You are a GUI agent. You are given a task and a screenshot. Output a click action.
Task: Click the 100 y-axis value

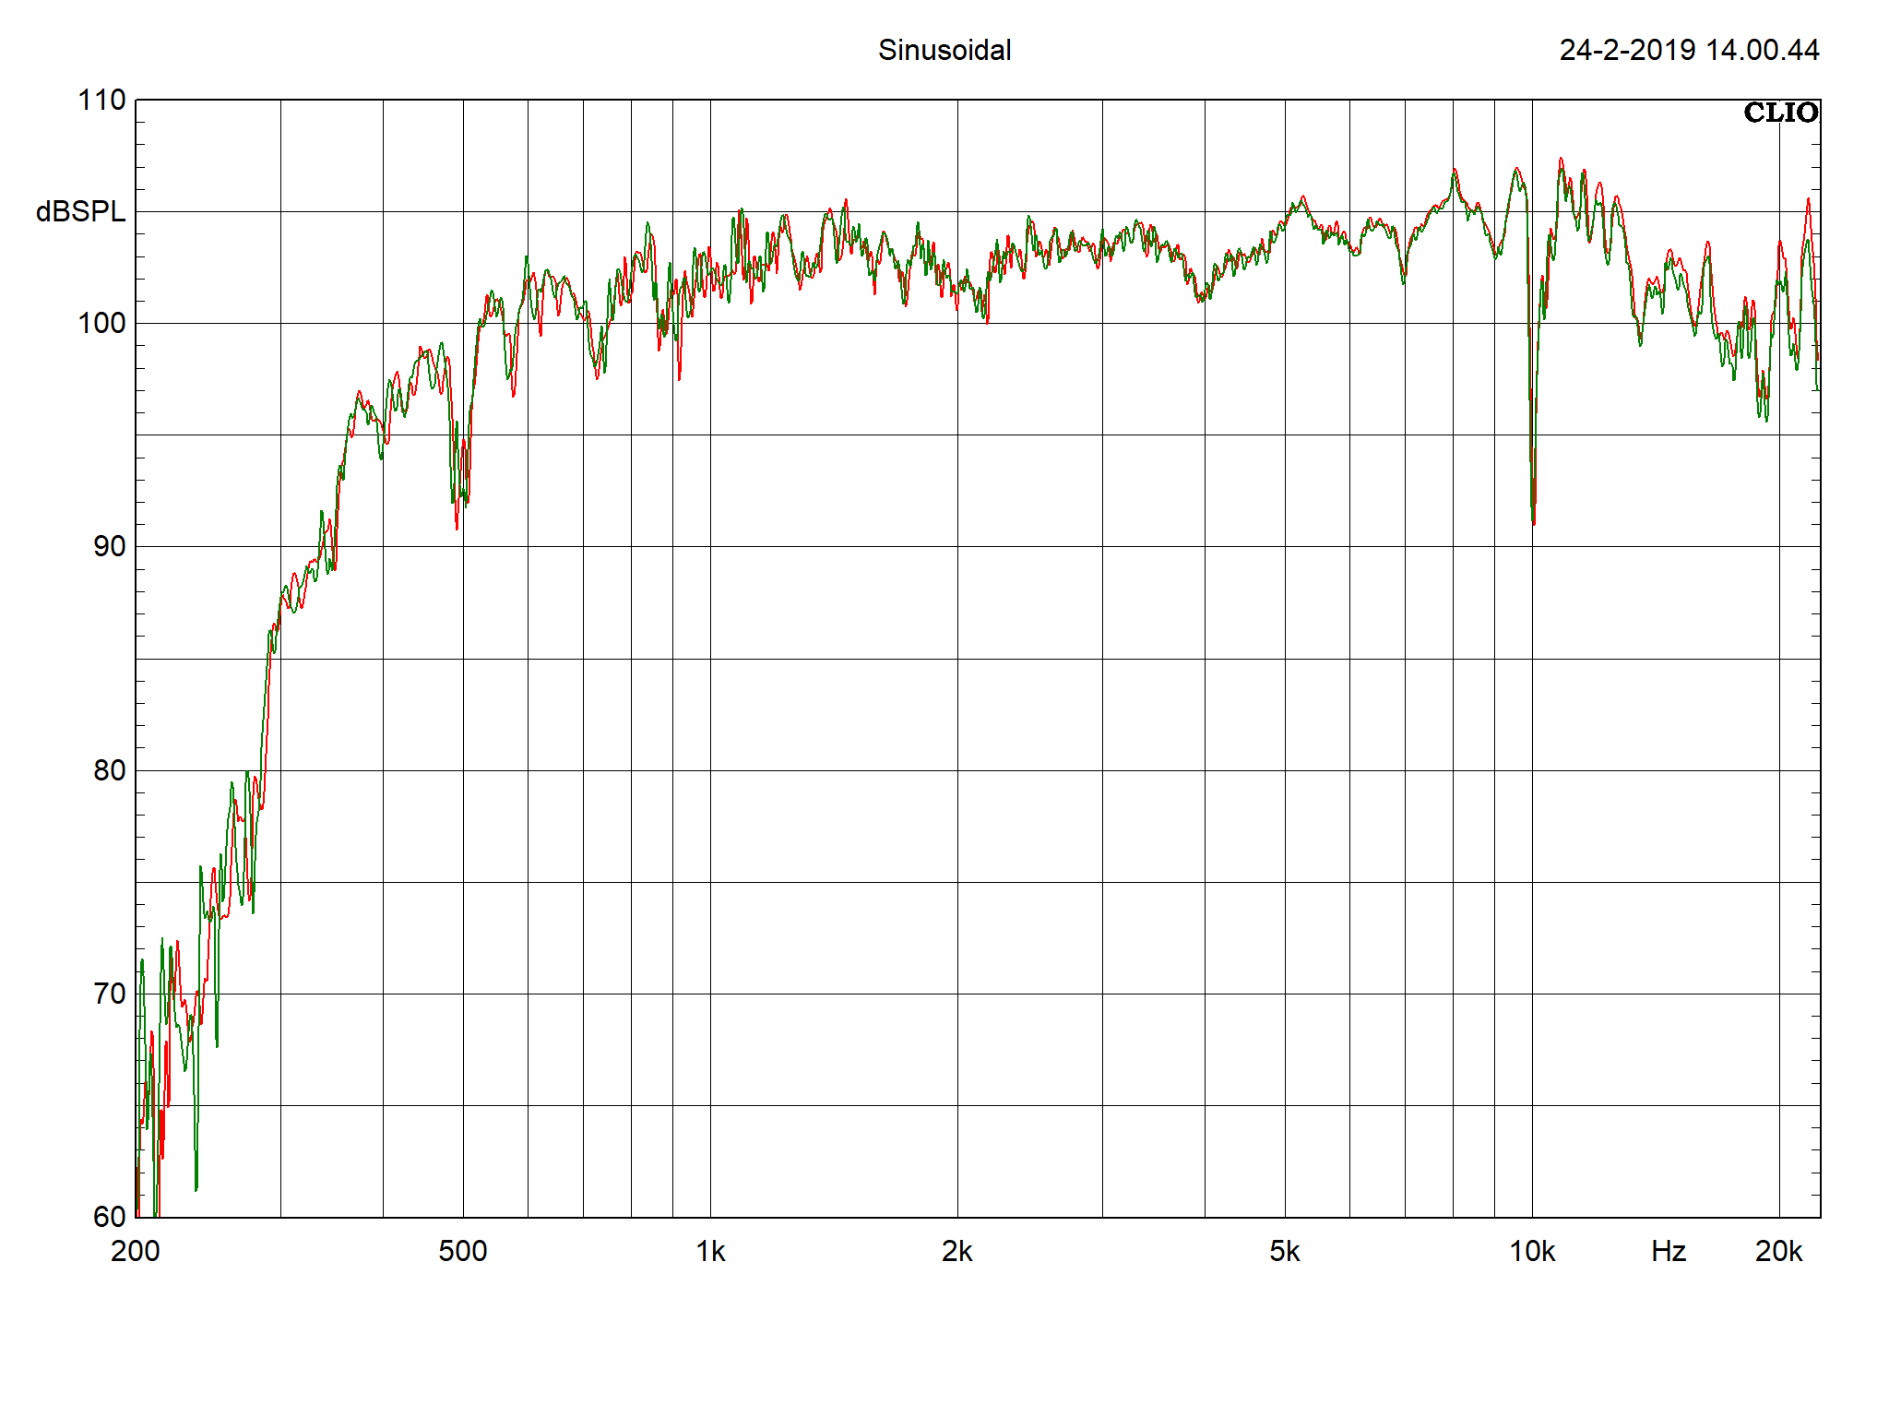[101, 323]
